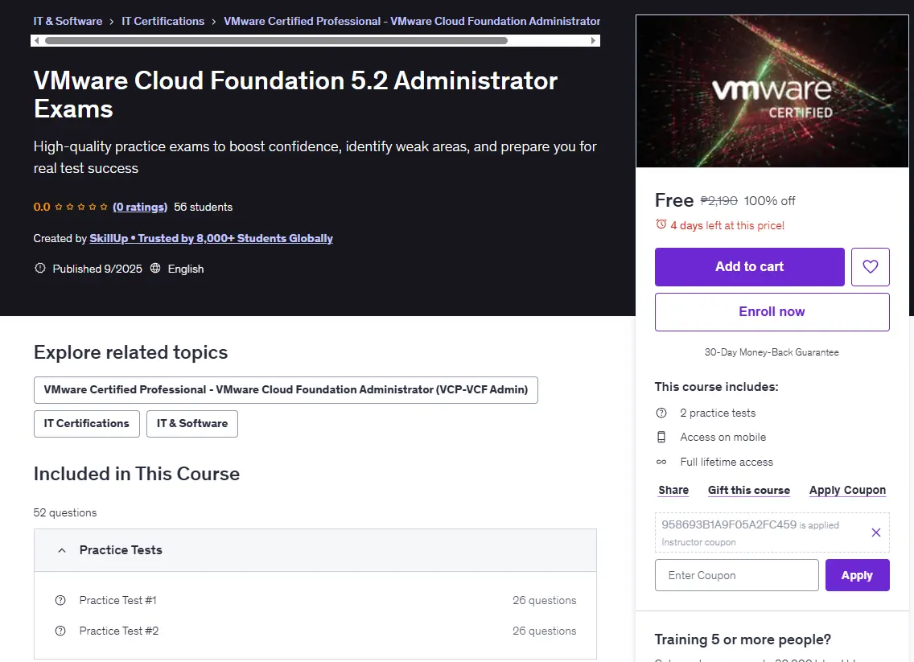This screenshot has width=914, height=662.
Task: Click the Free price label
Action: pos(674,200)
